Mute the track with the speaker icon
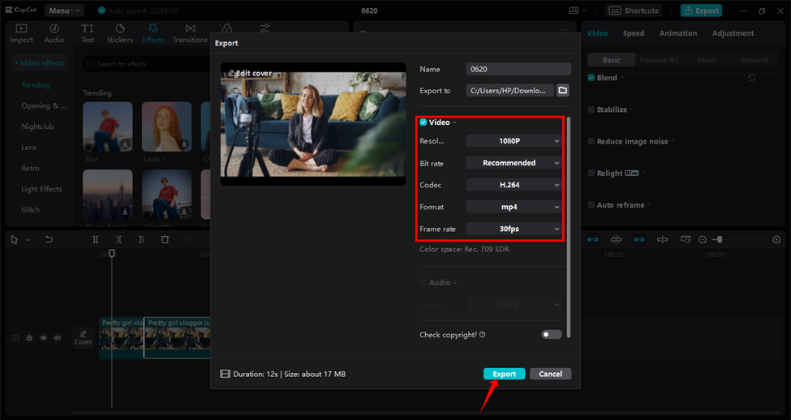This screenshot has height=420, width=791. click(57, 338)
